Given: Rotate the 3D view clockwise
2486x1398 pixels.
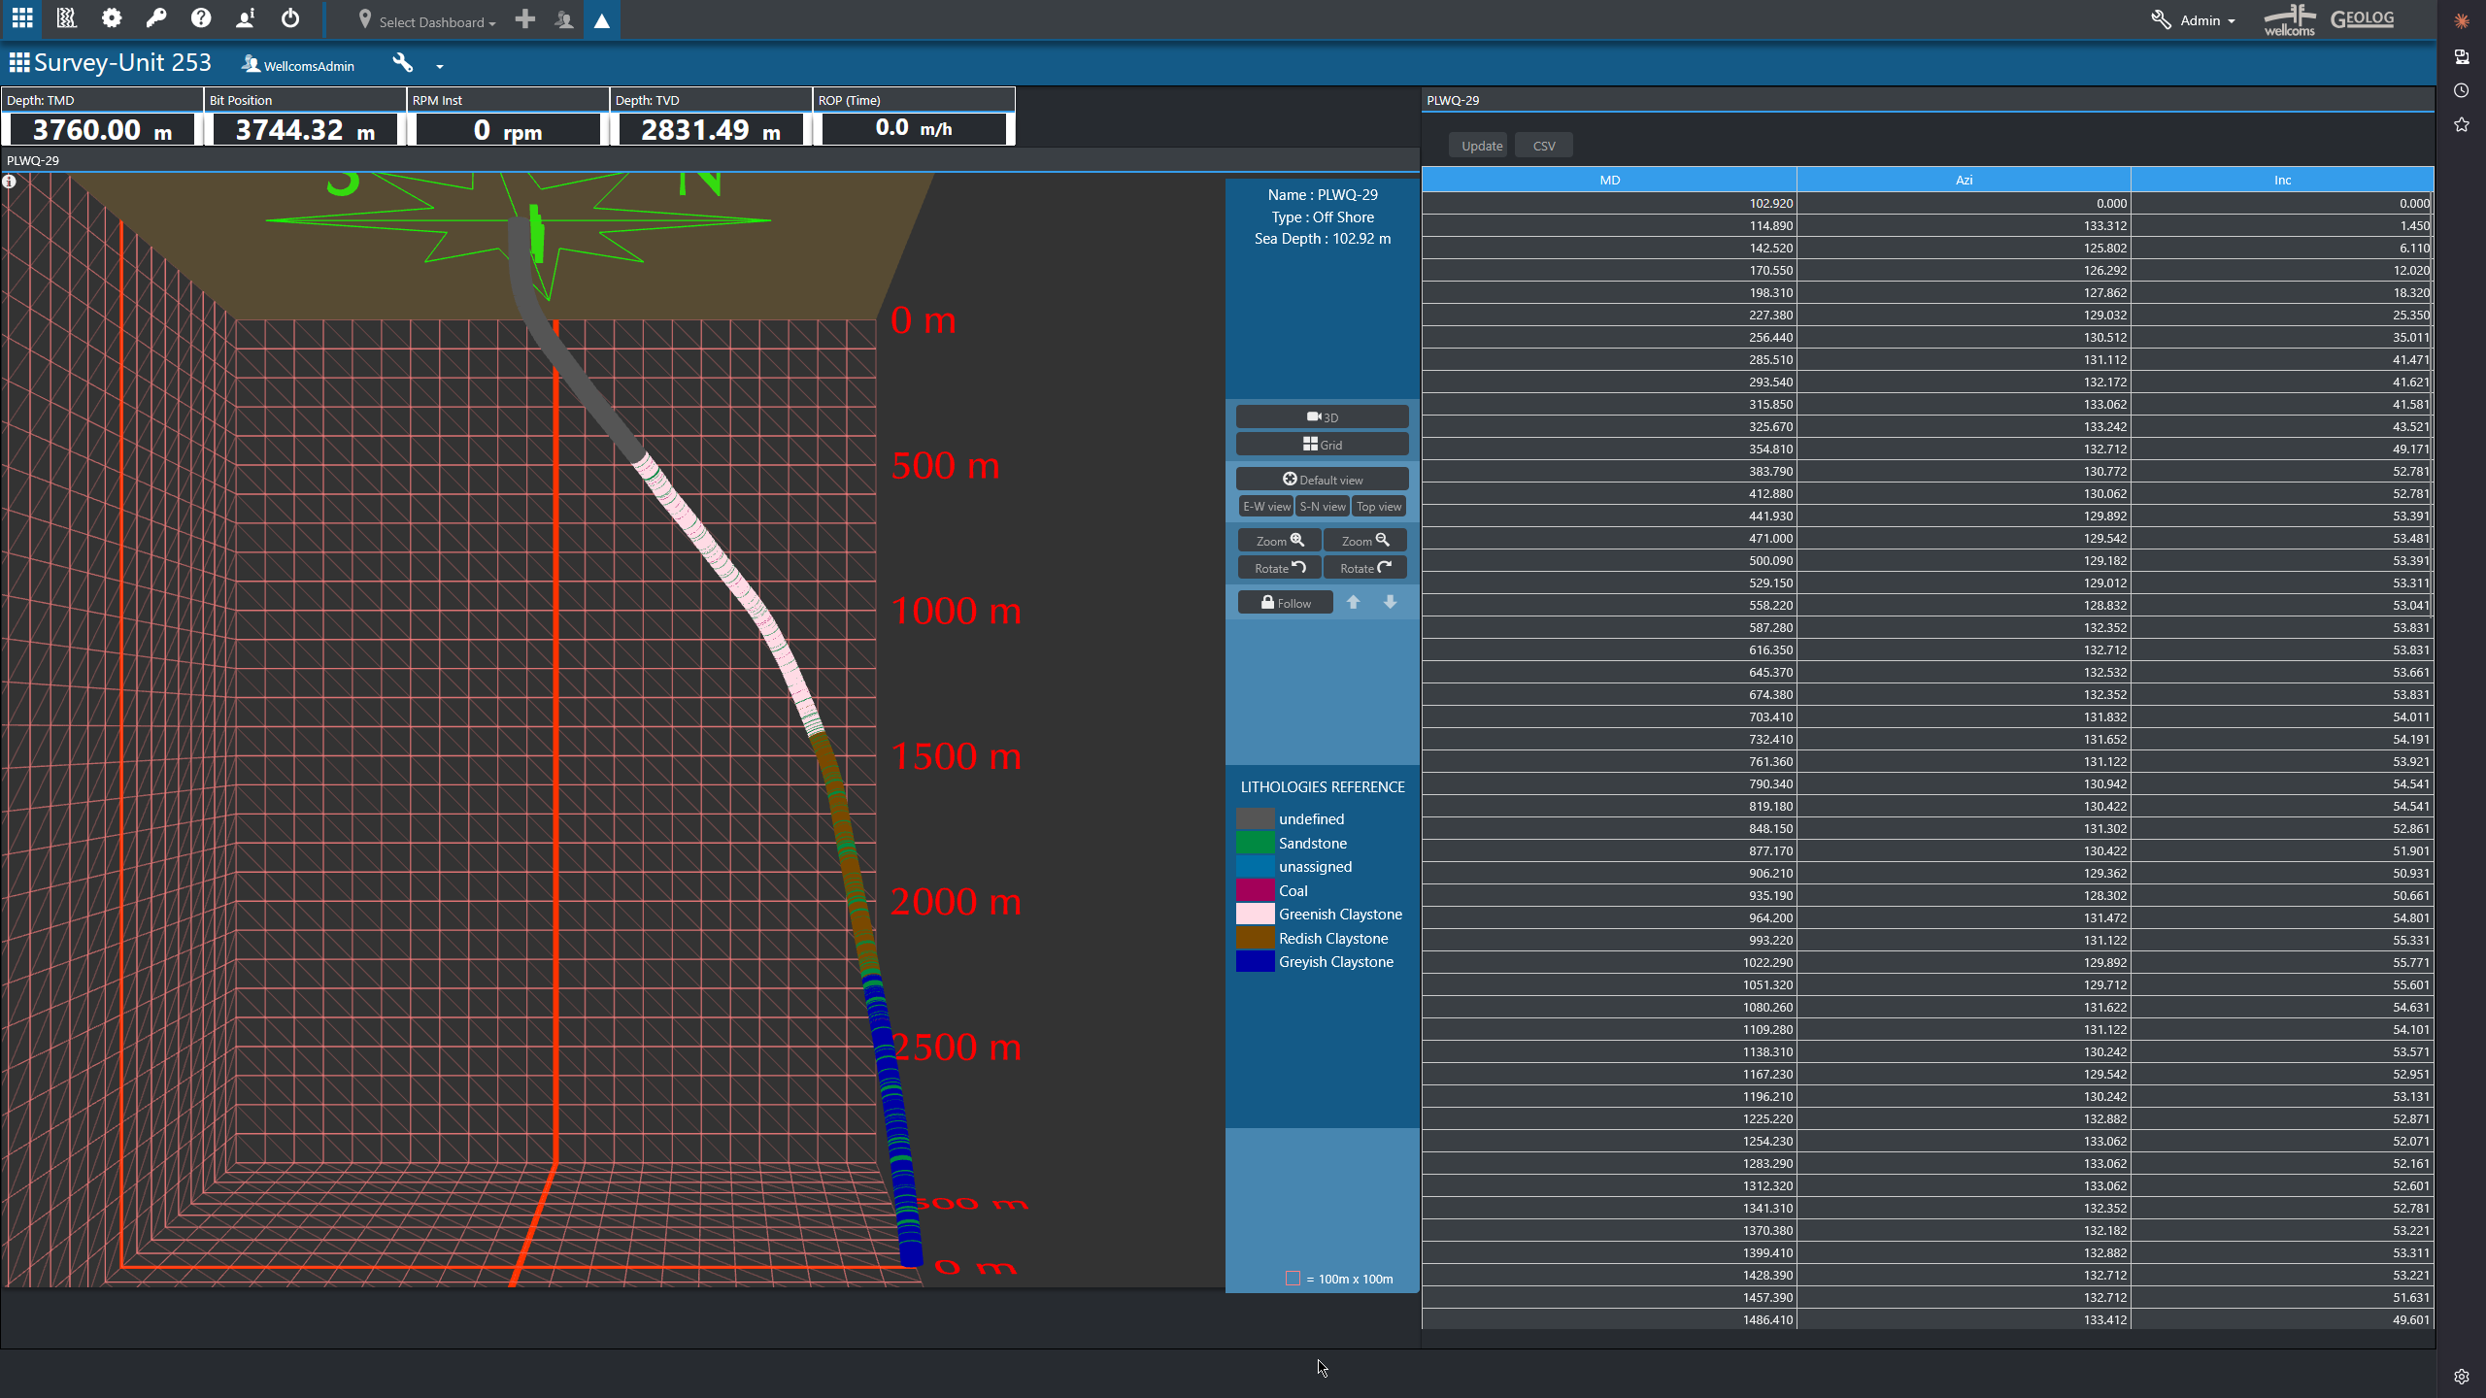Looking at the screenshot, I should point(1364,568).
